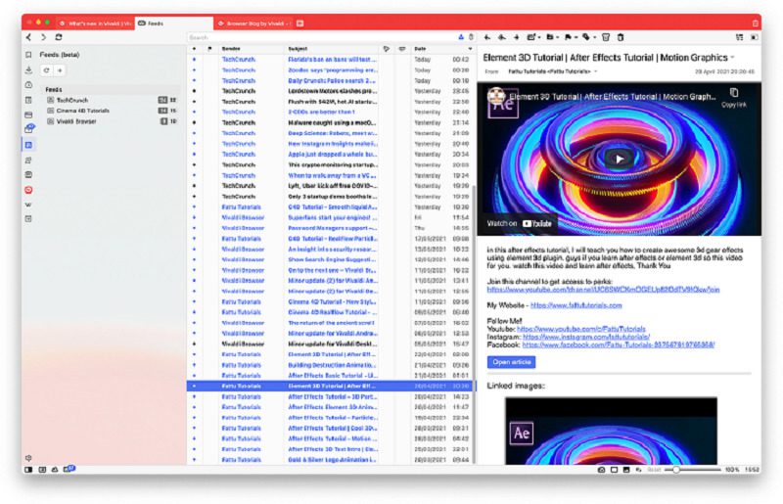The image size is (783, 504).
Task: Open the Vivaldi icon panel in sidebar
Action: (28, 190)
